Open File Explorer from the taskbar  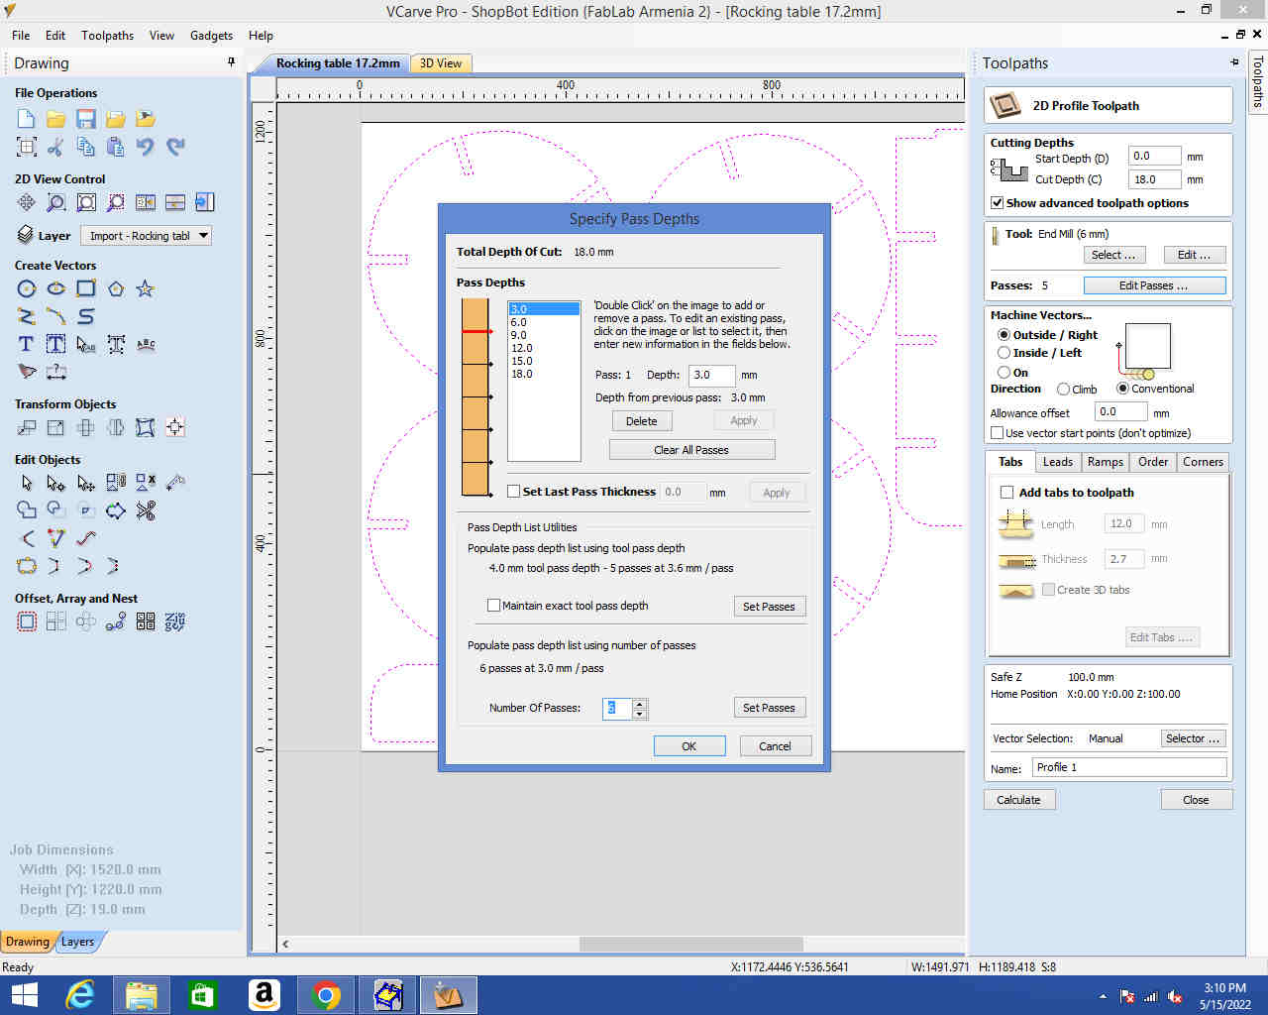142,995
